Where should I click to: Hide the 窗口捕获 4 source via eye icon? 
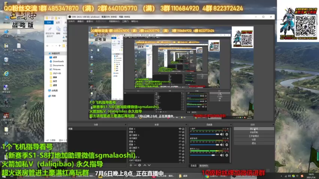[x=180, y=157]
